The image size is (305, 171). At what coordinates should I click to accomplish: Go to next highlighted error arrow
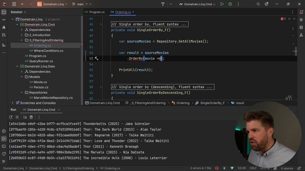[294, 19]
